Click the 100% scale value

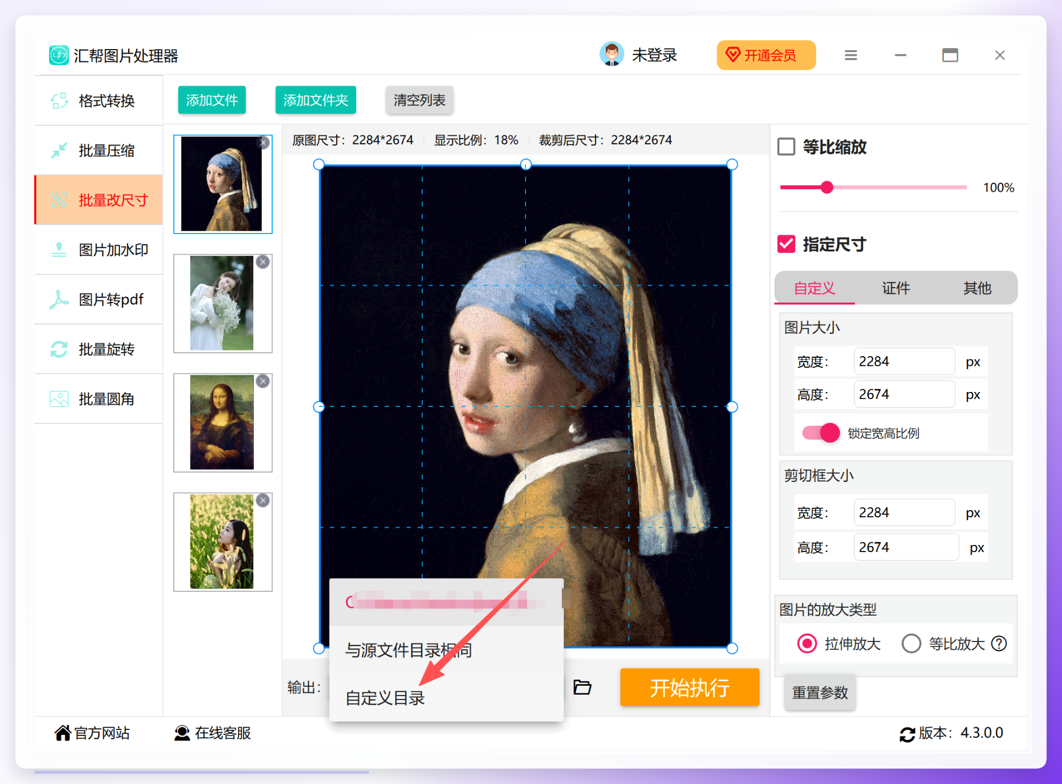click(x=999, y=188)
